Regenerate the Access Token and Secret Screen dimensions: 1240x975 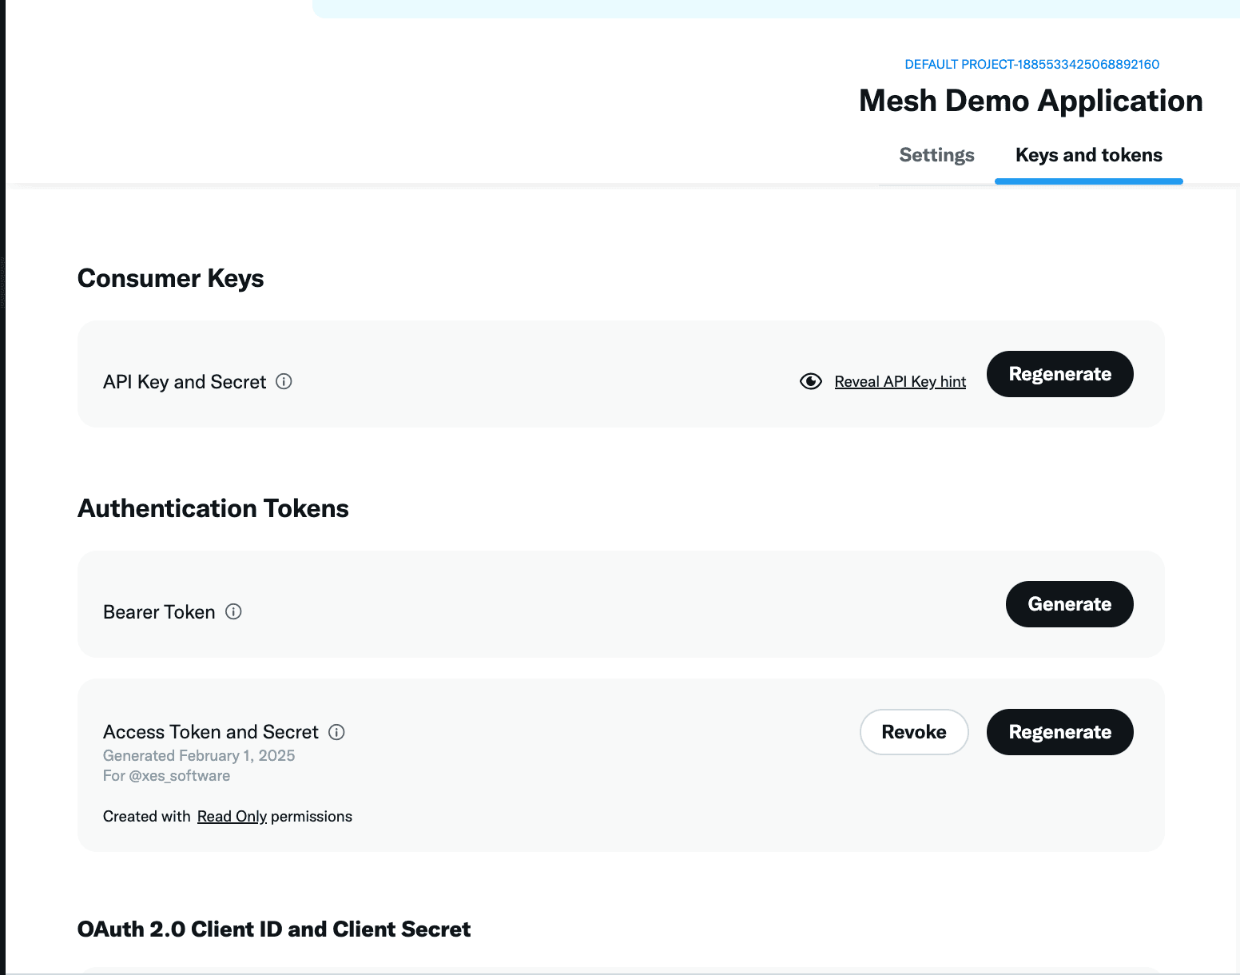tap(1059, 732)
